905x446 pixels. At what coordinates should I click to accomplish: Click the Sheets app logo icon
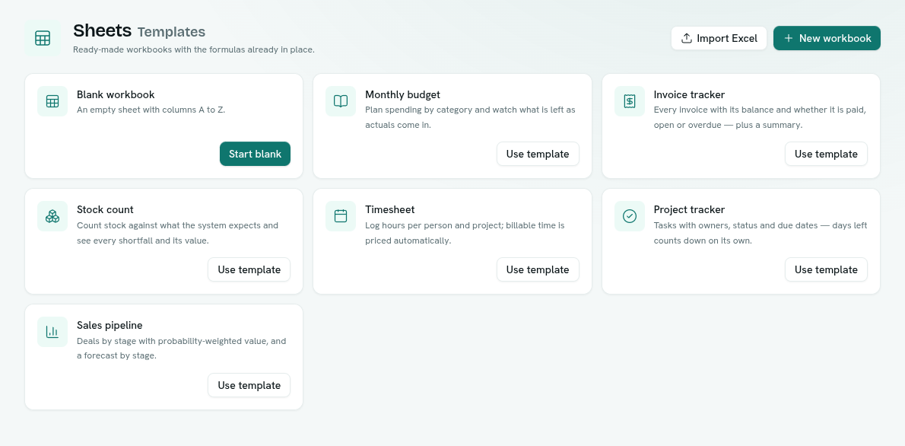(x=43, y=38)
